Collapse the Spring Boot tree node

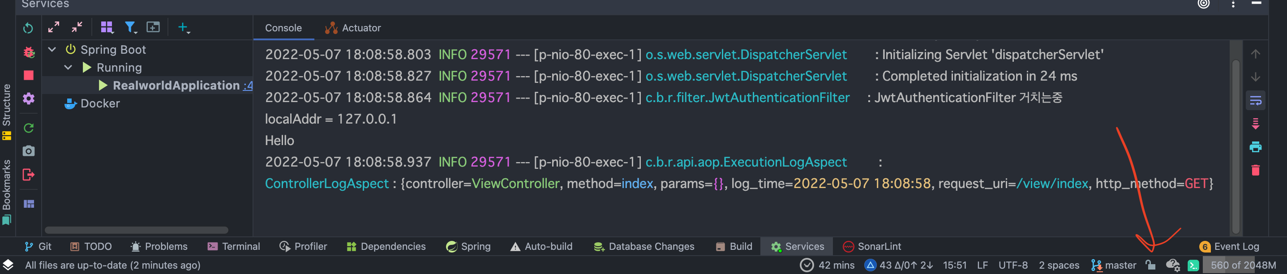pyautogui.click(x=52, y=49)
